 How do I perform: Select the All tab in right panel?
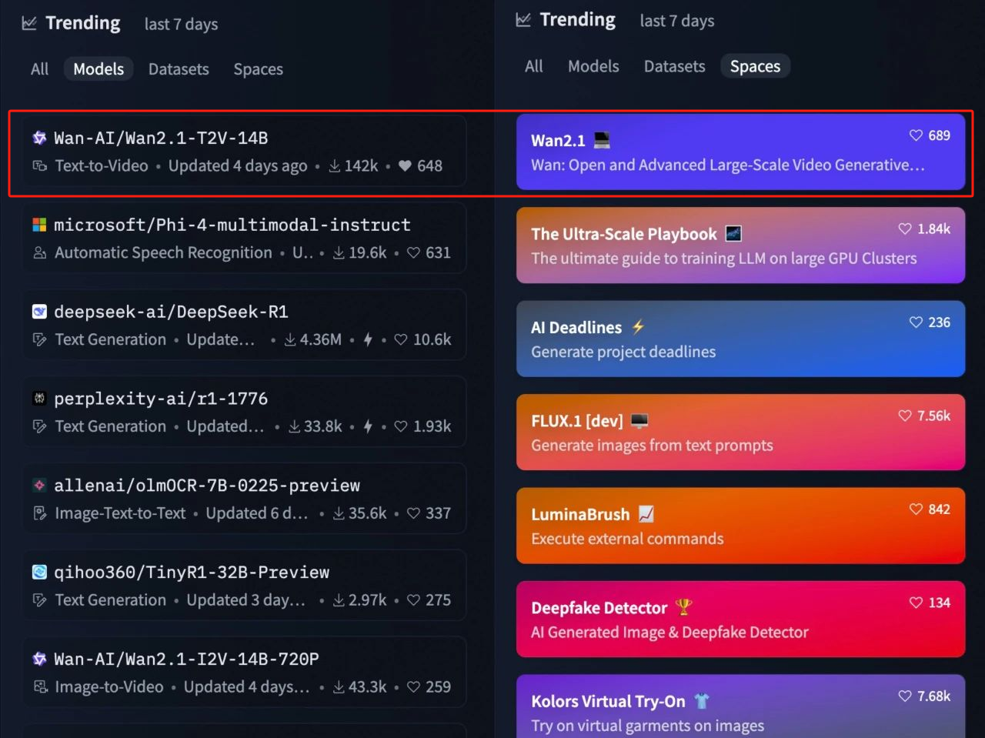[x=533, y=66]
